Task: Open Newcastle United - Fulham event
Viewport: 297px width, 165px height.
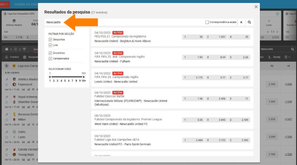Action: point(112,61)
